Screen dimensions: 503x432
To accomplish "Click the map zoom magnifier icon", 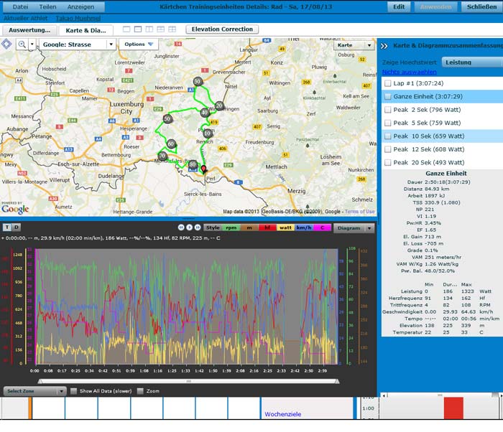I will coord(22,44).
